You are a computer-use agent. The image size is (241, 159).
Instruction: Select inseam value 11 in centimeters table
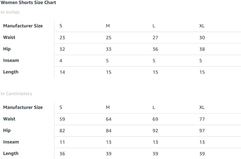62,142
